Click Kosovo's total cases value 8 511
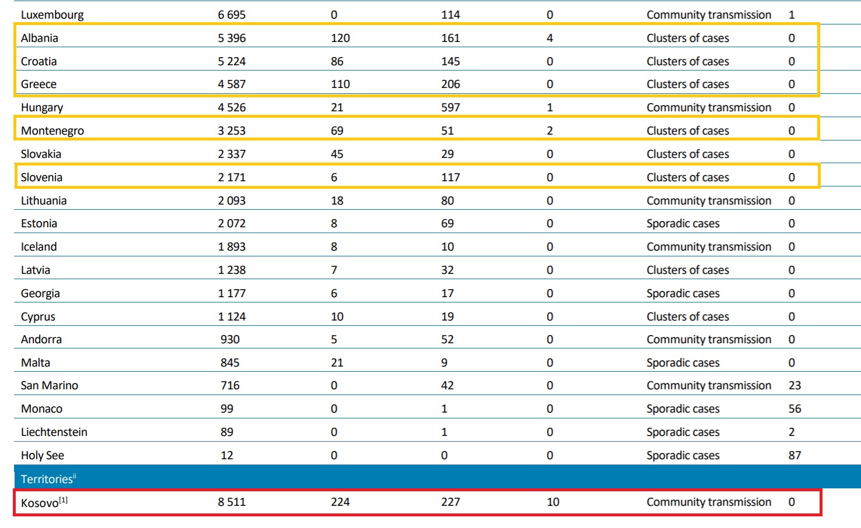This screenshot has width=861, height=528. pyautogui.click(x=232, y=502)
